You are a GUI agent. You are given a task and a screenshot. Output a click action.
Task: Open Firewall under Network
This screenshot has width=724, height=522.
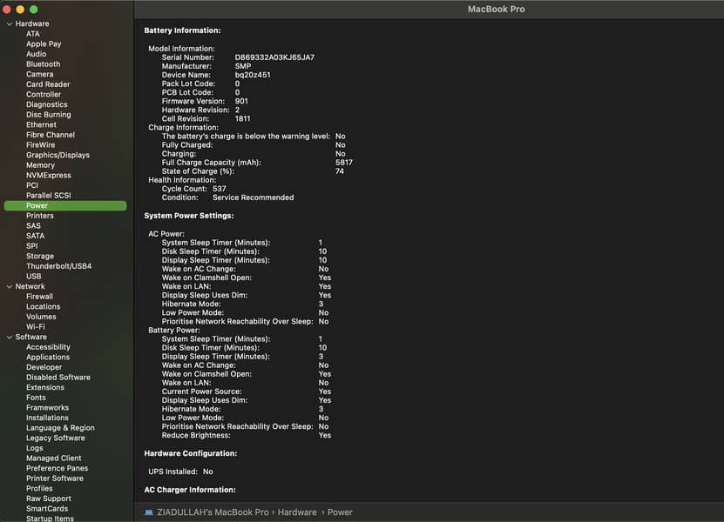(39, 297)
